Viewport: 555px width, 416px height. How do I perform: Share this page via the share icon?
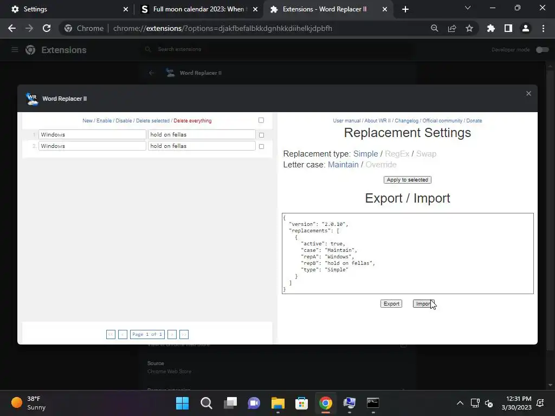(x=452, y=28)
